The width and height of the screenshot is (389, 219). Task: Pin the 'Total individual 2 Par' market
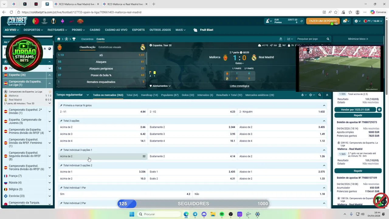pyautogui.click(x=61, y=203)
